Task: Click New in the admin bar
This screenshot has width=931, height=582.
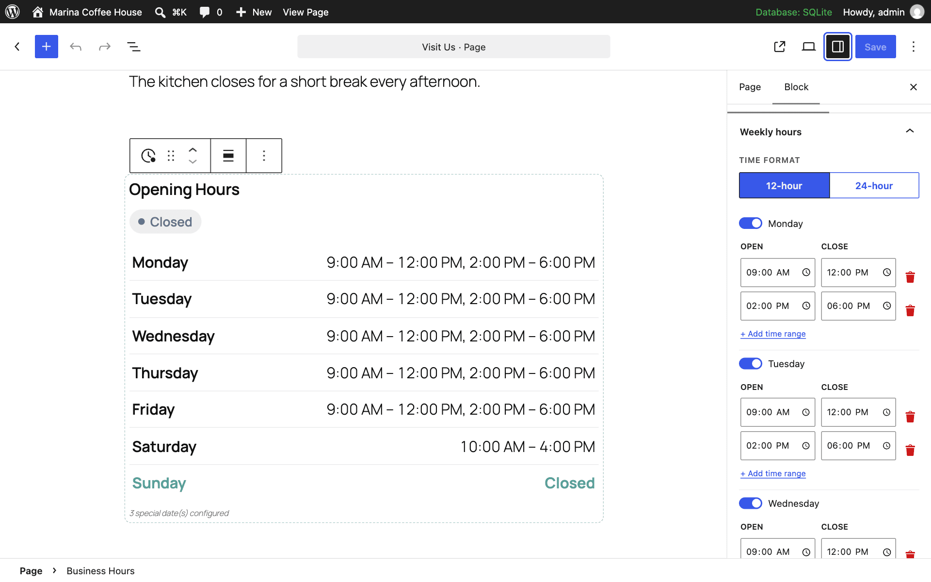Action: [x=254, y=12]
